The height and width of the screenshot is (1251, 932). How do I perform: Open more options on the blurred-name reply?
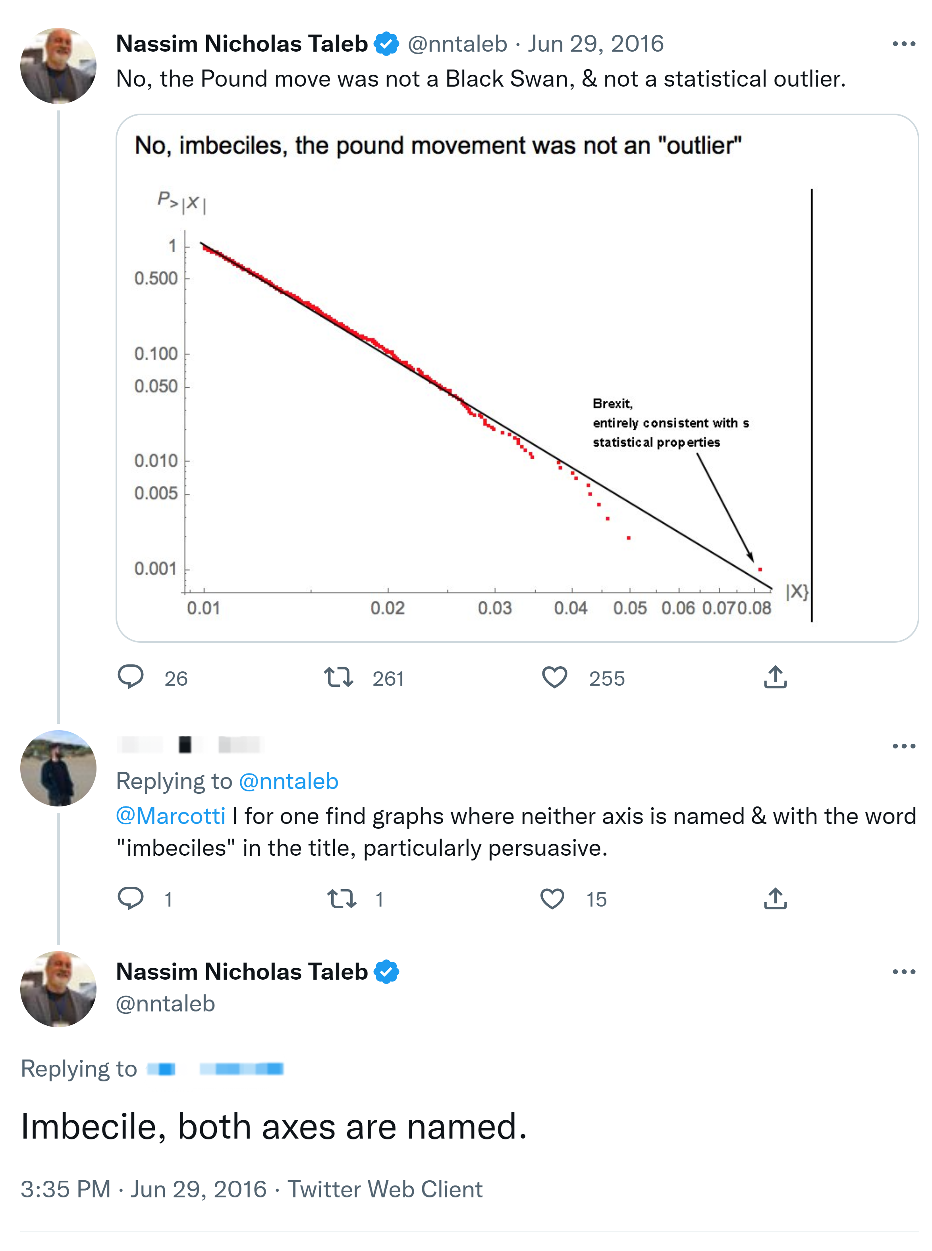pyautogui.click(x=903, y=746)
